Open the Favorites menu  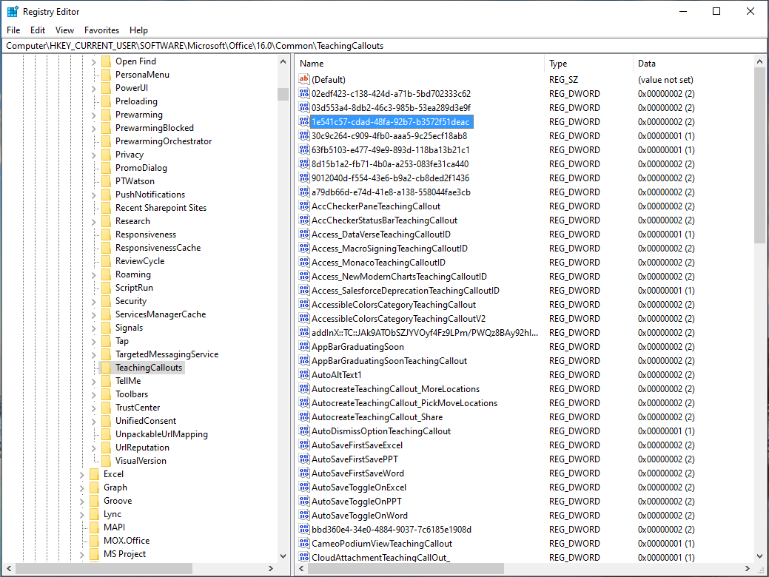[101, 30]
